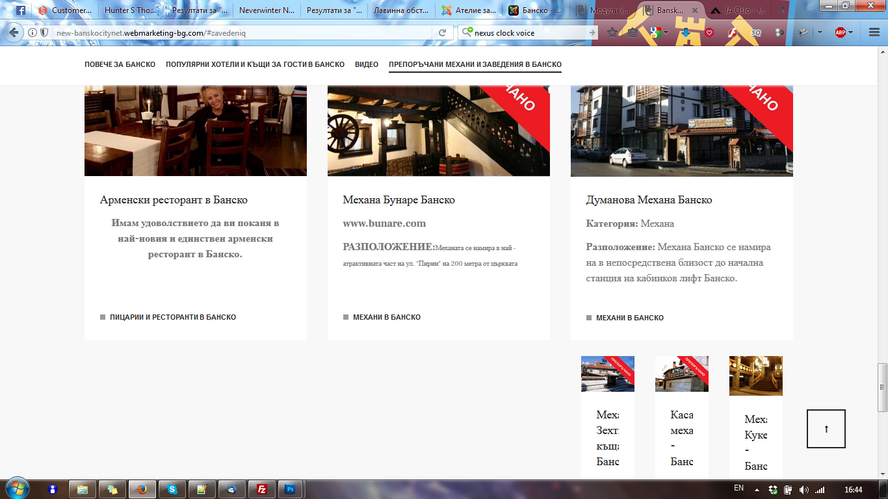
Task: Click the tracking protection shield icon
Action: click(x=44, y=32)
